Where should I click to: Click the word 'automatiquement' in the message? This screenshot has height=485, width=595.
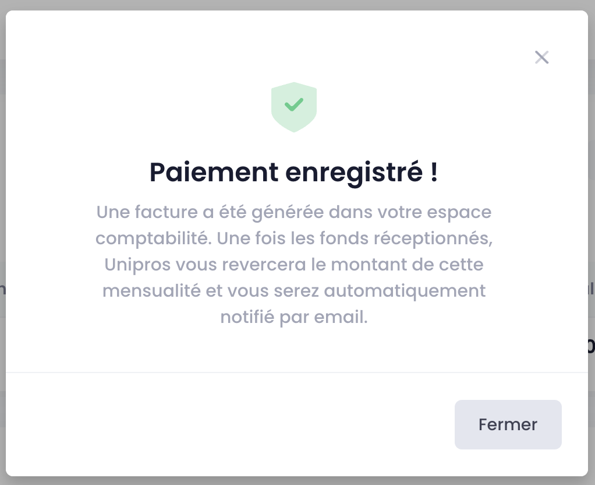pyautogui.click(x=405, y=291)
